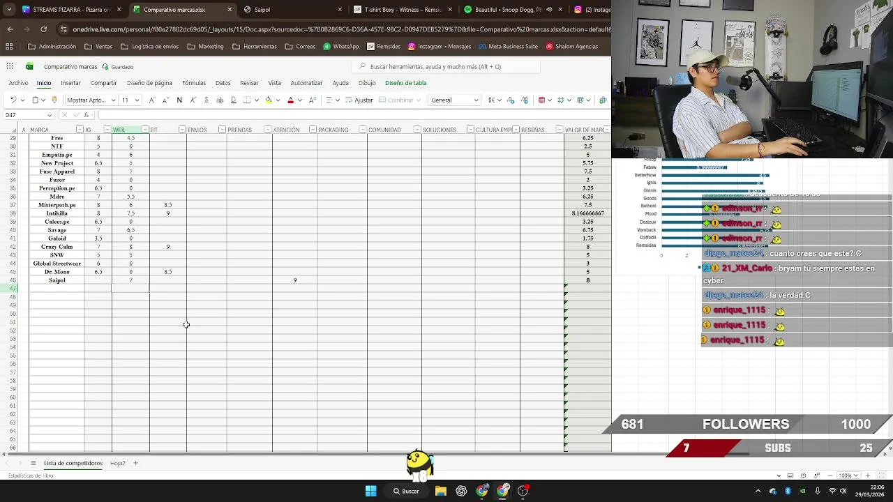Select Lista de competidores sheet tab
This screenshot has width=893, height=502.
(73, 463)
